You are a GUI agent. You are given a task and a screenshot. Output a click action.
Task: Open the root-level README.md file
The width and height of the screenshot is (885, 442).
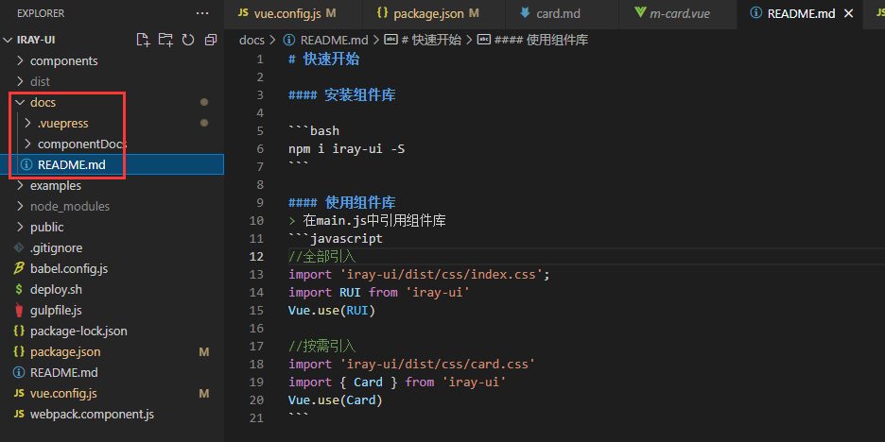[112, 373]
